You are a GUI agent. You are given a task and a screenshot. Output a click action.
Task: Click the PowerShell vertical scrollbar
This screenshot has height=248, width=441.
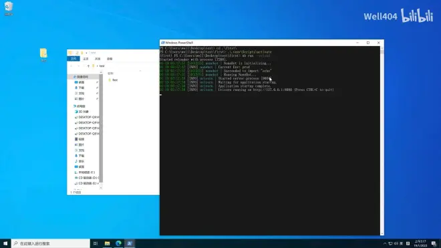tap(382, 141)
